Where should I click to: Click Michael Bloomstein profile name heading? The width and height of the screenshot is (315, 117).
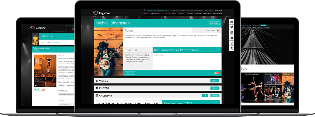113,23
